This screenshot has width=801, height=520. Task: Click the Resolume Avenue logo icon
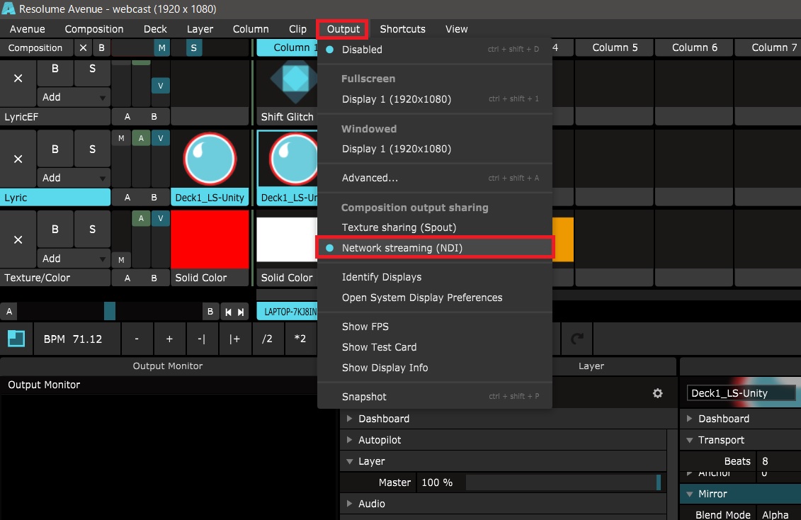tap(8, 9)
